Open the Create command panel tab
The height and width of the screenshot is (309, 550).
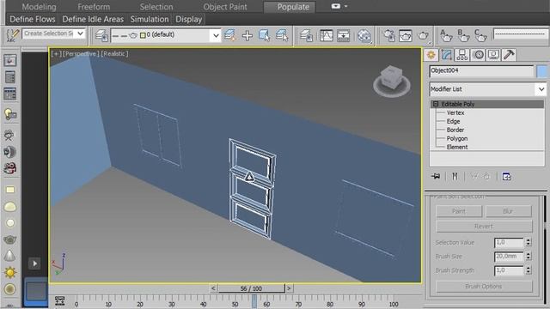[x=431, y=55]
